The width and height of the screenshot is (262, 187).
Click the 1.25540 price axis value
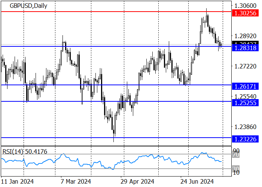246,96
